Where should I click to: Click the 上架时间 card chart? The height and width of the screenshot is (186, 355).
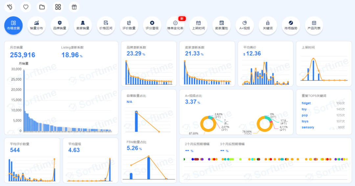point(324,69)
